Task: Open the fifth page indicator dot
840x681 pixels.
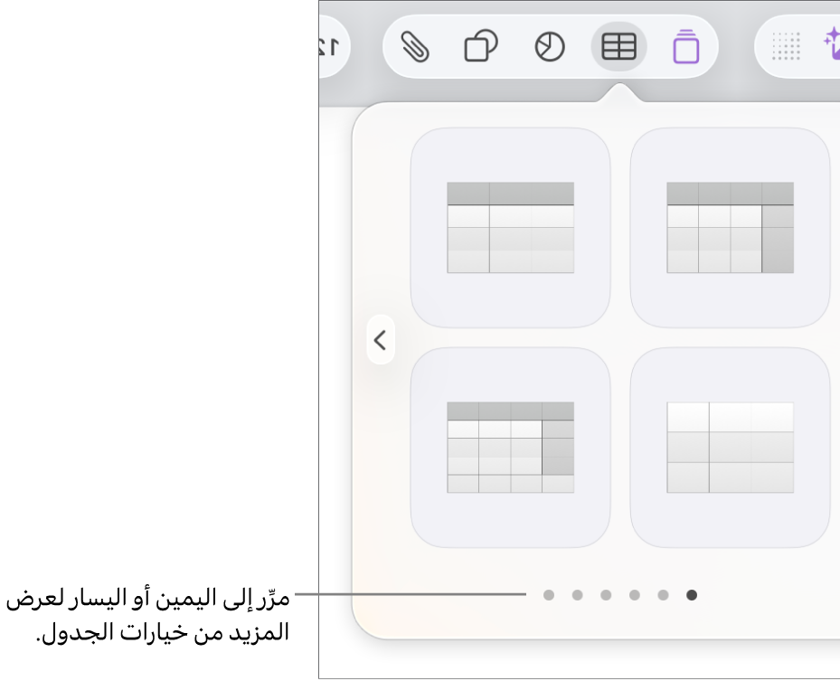Action: [x=664, y=595]
